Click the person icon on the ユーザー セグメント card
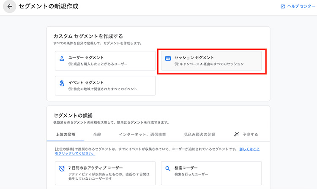Screen dimensions: 317x189 62,59
